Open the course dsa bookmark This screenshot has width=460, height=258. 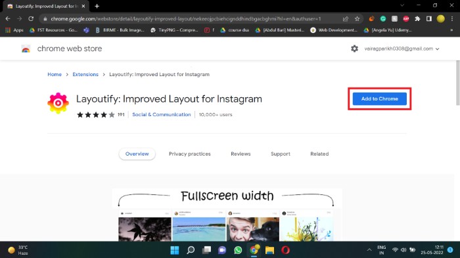(235, 30)
